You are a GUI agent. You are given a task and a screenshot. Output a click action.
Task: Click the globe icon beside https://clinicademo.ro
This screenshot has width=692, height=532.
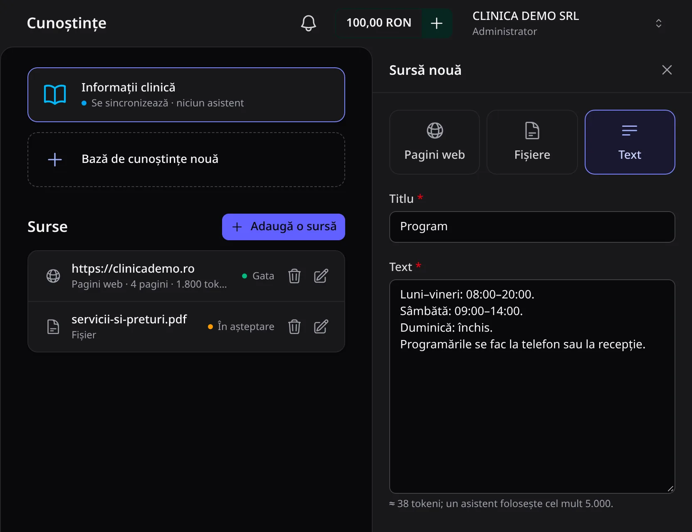(53, 276)
